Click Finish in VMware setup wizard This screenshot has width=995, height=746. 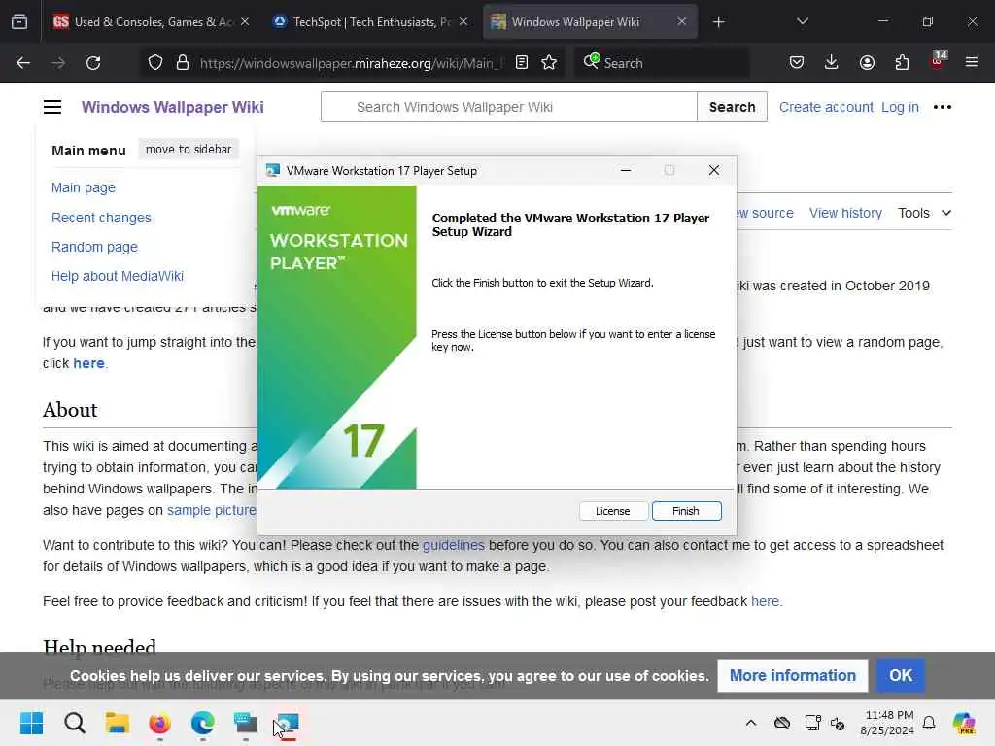coord(686,511)
